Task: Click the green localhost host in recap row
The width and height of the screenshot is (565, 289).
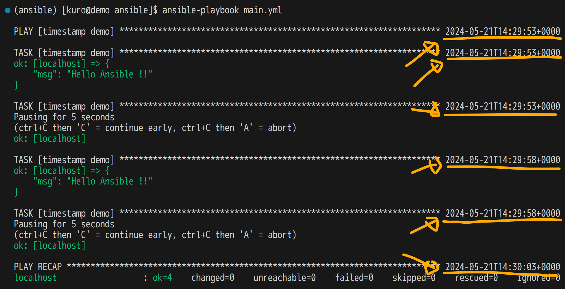Action: pos(36,278)
